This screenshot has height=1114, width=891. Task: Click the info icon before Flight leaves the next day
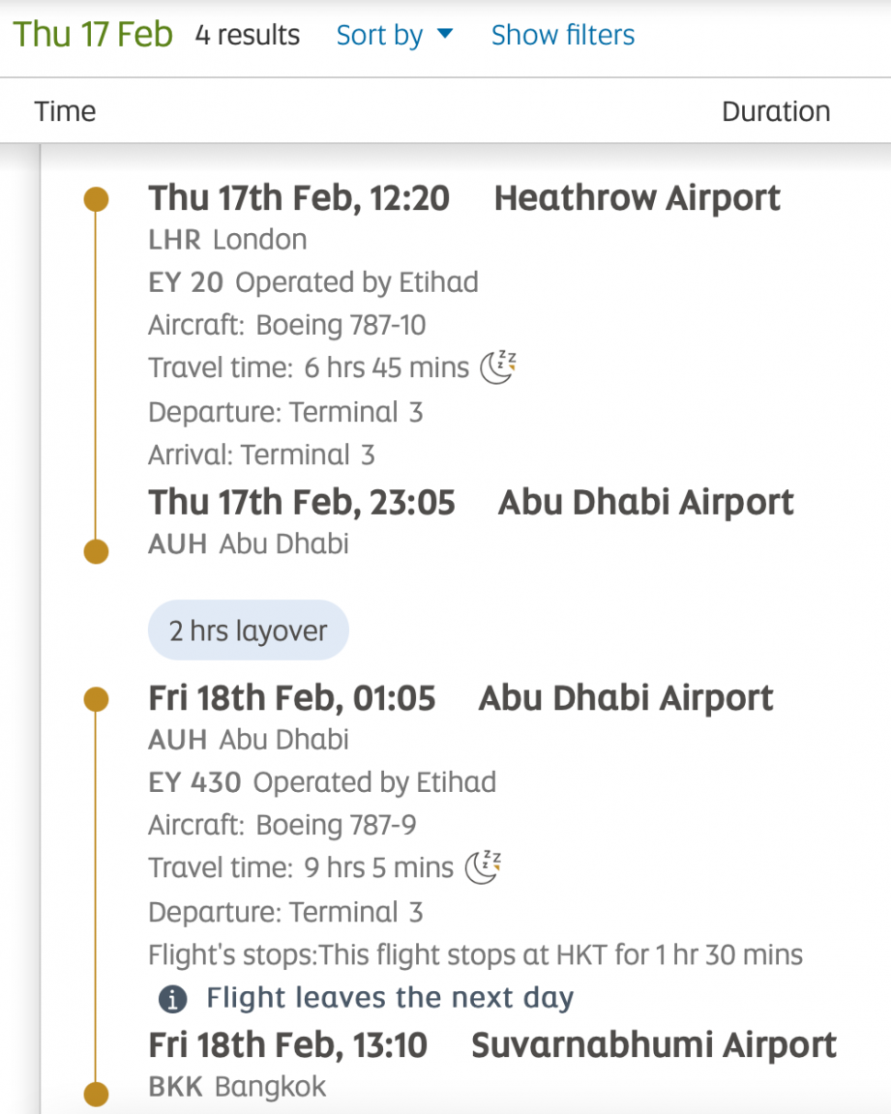(x=172, y=999)
